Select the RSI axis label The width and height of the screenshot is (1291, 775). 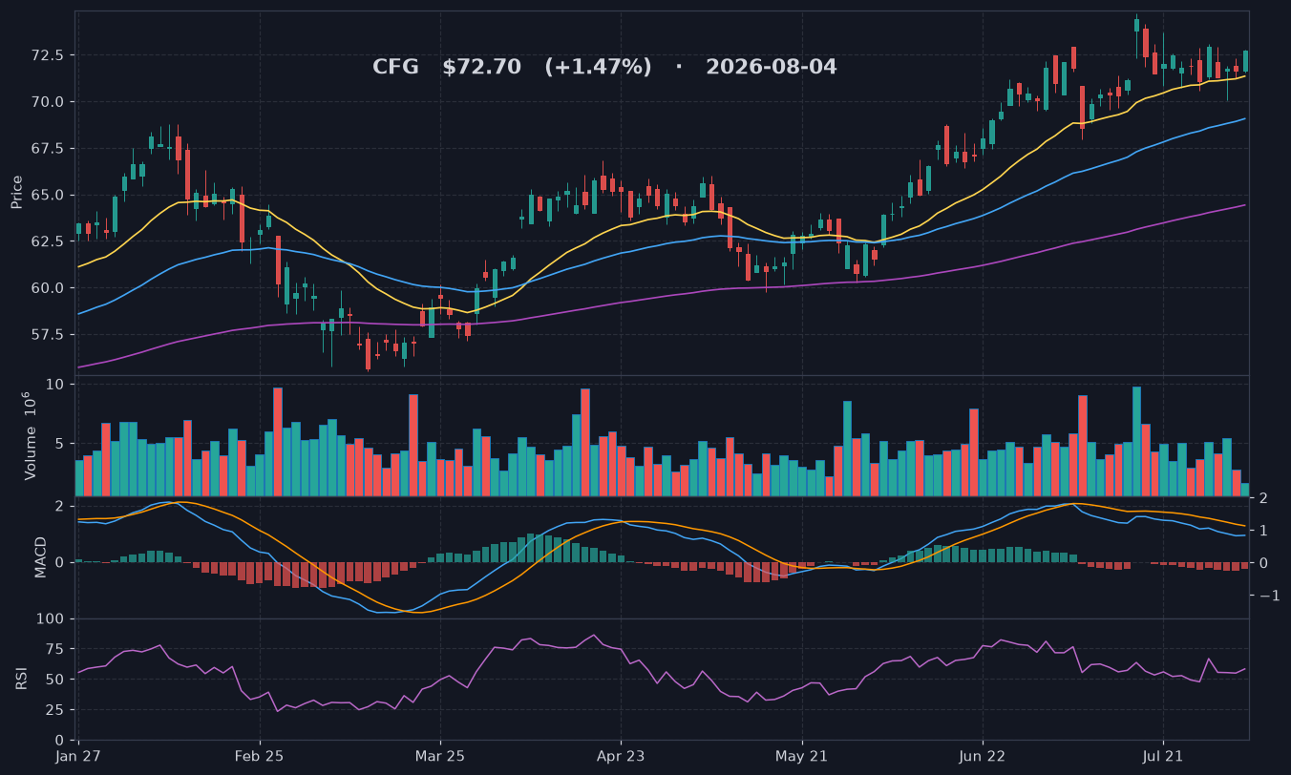21,679
